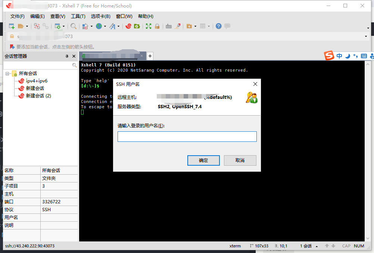Click the Open Session folder icon
Image resolution: width=374 pixels, height=253 pixels.
[21, 26]
